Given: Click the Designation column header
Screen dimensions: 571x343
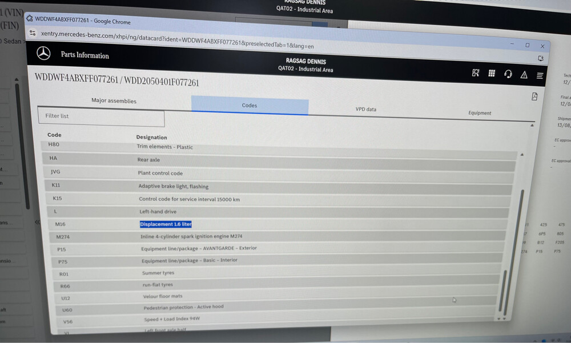Looking at the screenshot, I should [151, 138].
